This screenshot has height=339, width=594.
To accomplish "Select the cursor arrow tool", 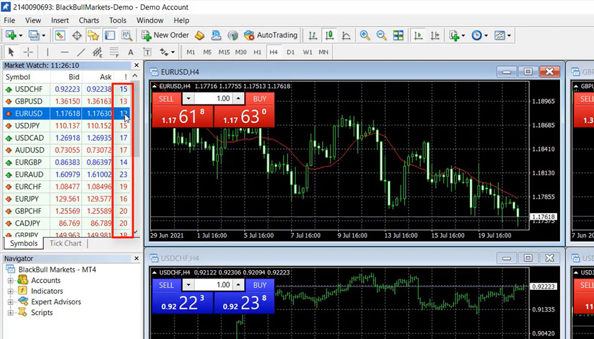I will (11, 52).
